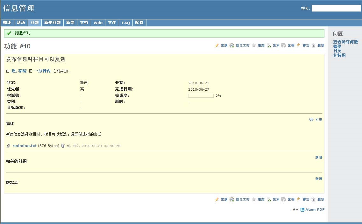Click 新增 in the 相关的问题 section
Image resolution: width=362 pixels, height=224 pixels.
pos(319,157)
